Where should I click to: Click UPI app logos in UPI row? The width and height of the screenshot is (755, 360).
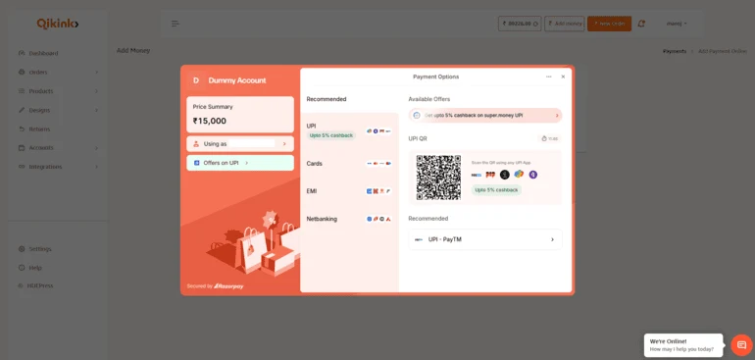pyautogui.click(x=378, y=131)
